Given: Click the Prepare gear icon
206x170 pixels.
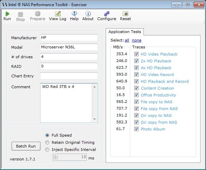Looking at the screenshot, I should pyautogui.click(x=37, y=14).
